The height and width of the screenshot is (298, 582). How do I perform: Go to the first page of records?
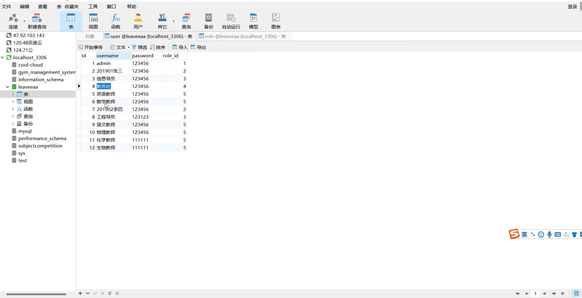tap(518, 293)
